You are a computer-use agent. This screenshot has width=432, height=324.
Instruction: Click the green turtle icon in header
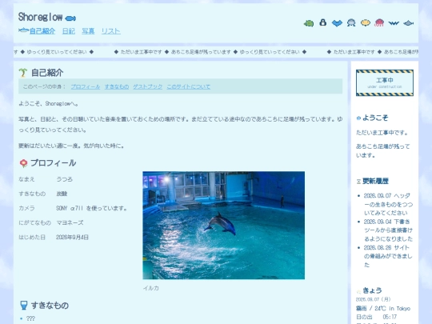coord(309,23)
